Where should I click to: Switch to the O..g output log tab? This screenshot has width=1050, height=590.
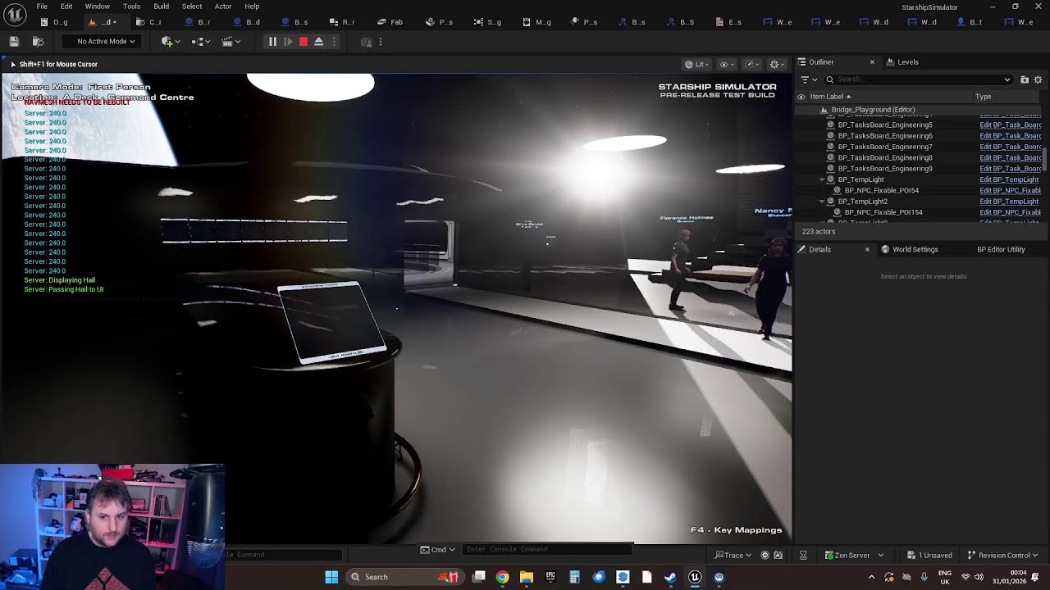[55, 22]
